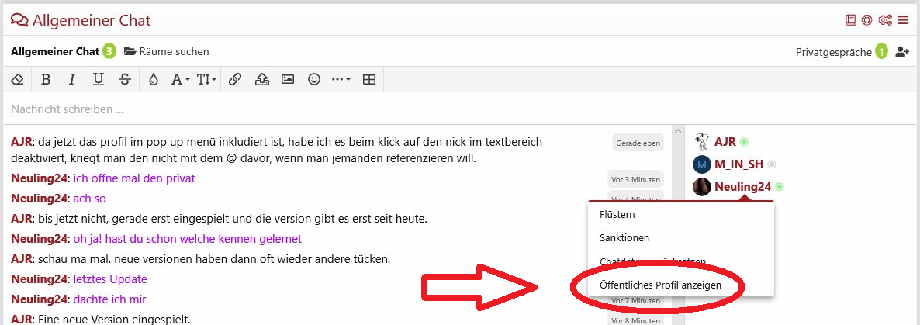The height and width of the screenshot is (325, 920).
Task: Expand the more options ellipsis dropdown
Action: tap(341, 79)
